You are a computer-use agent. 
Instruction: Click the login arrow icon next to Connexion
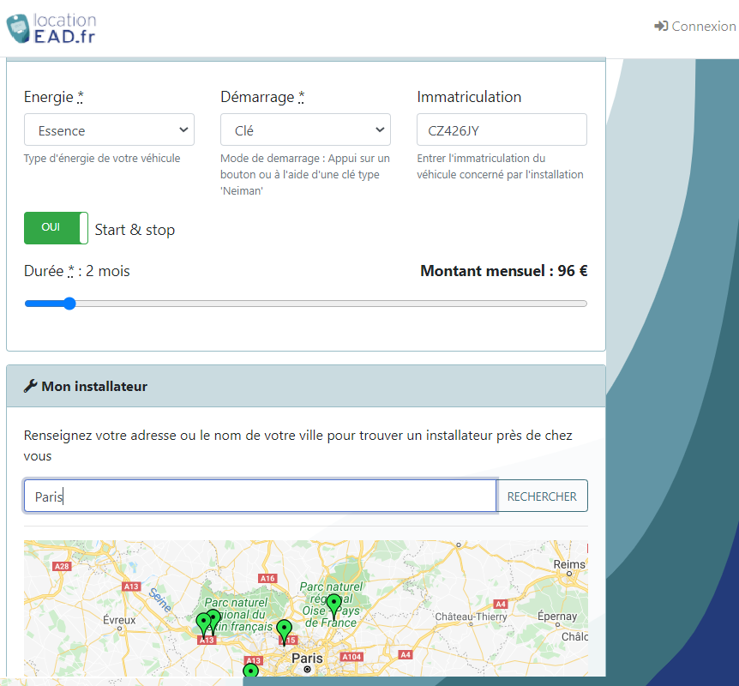tap(659, 26)
